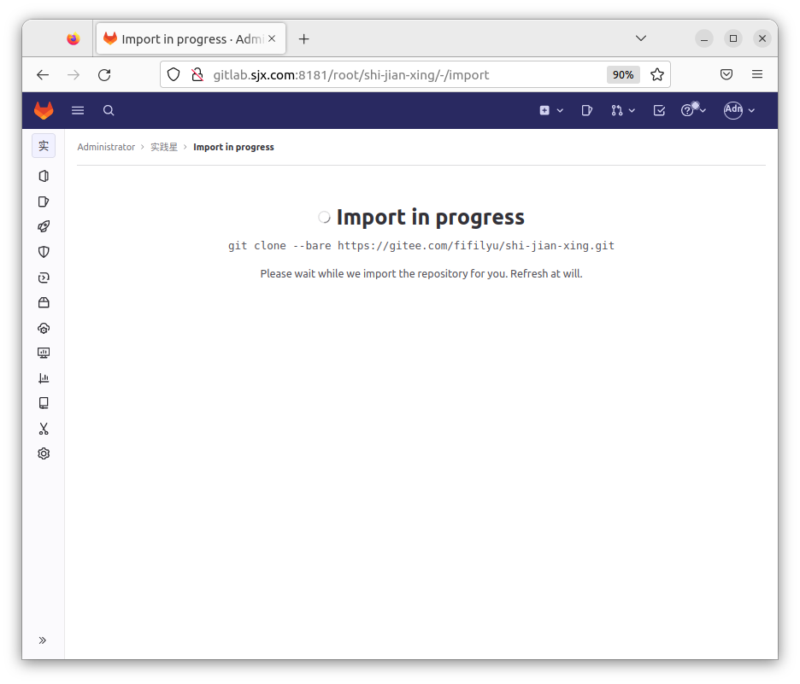The width and height of the screenshot is (800, 684).
Task: Open GitLab home via the fox logo
Action: tap(44, 110)
